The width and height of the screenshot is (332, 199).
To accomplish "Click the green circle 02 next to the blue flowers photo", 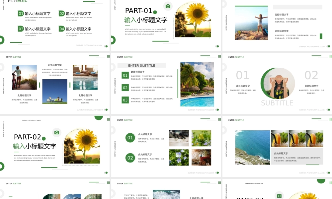I will click(x=130, y=158).
